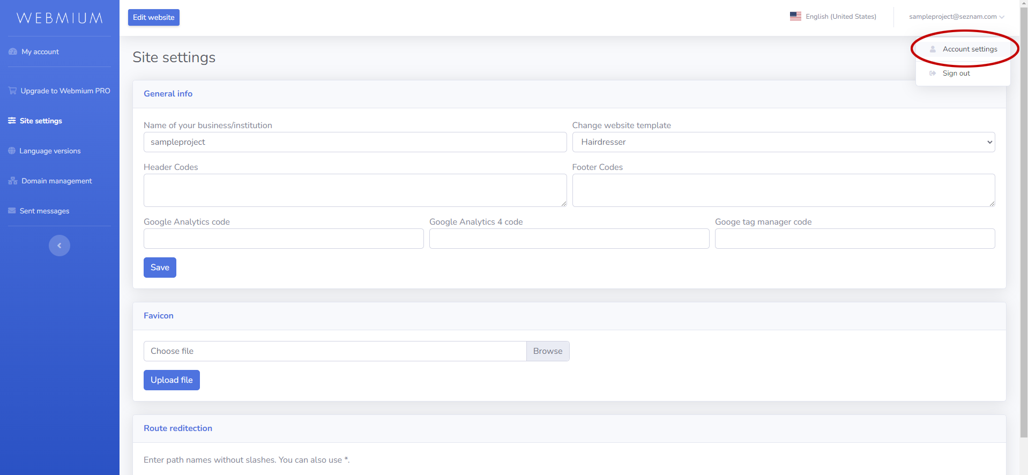Click the Site settings sliders icon
Image resolution: width=1028 pixels, height=475 pixels.
pyautogui.click(x=12, y=121)
